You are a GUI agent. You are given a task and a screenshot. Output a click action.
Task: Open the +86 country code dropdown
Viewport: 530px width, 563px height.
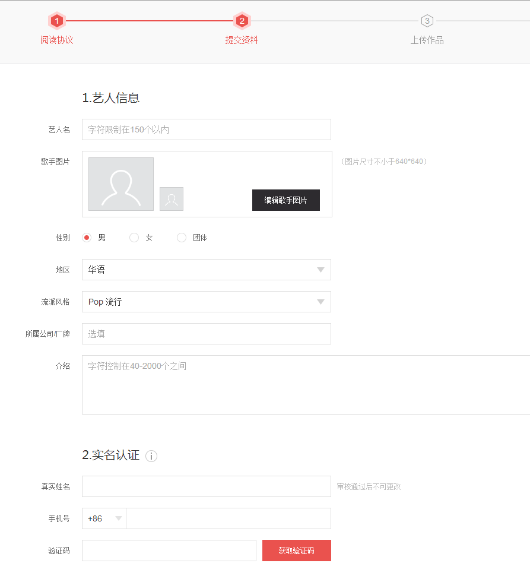click(x=103, y=518)
